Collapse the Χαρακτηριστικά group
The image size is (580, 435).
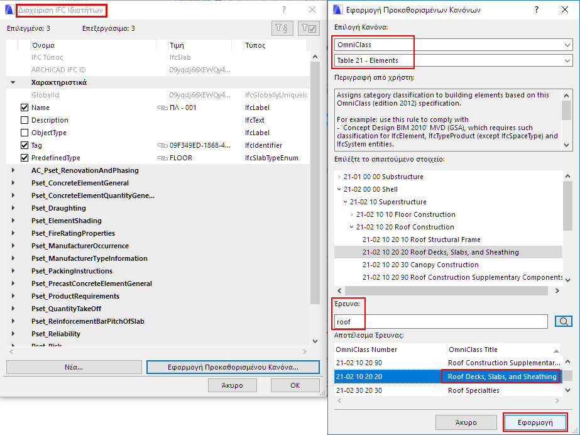(13, 82)
